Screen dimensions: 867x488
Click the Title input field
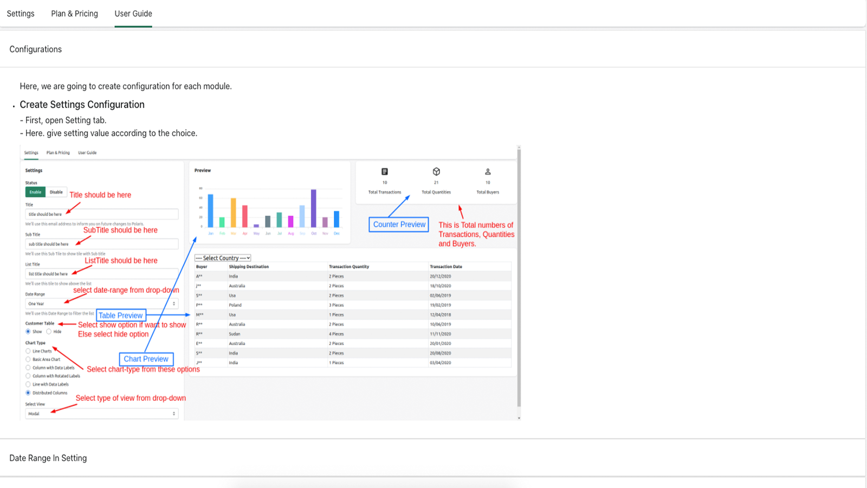click(x=102, y=214)
